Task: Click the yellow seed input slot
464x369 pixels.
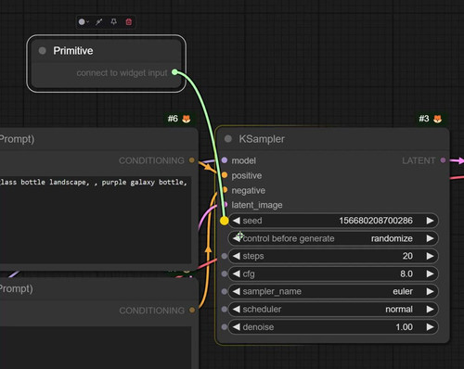Action: click(225, 221)
